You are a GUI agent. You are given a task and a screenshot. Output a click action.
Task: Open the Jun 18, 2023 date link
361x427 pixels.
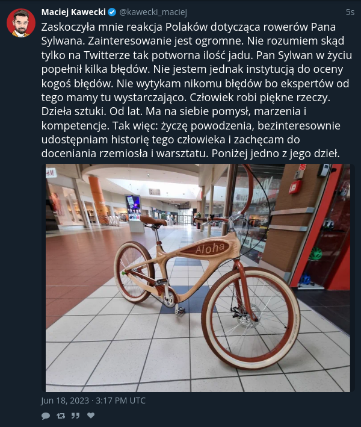click(x=93, y=401)
